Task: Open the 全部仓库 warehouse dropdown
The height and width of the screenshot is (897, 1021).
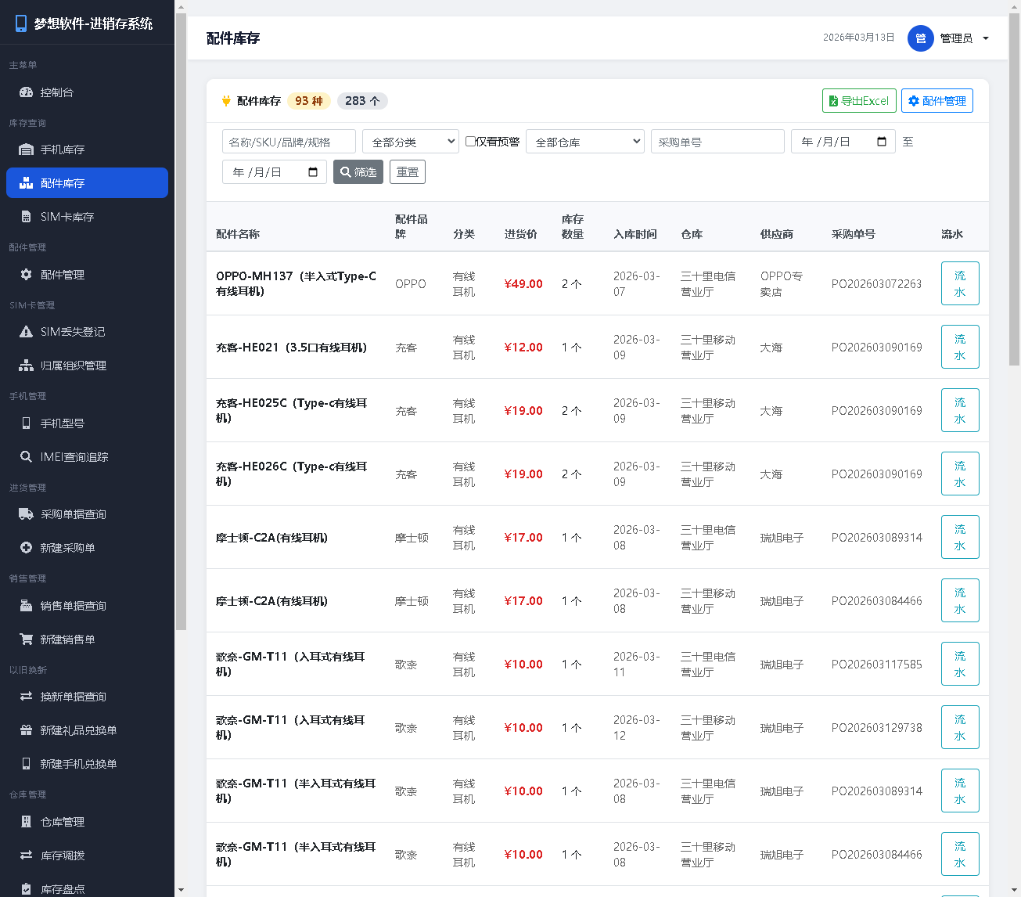Action: click(x=584, y=142)
